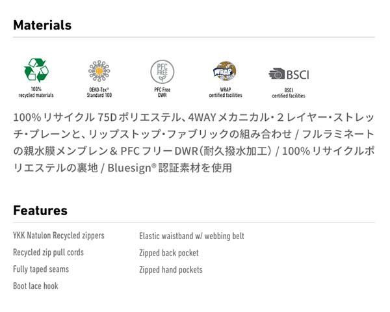This screenshot has width=390, height=312.
Task: Click the '100% recycled materials' caption
Action: coord(36,92)
